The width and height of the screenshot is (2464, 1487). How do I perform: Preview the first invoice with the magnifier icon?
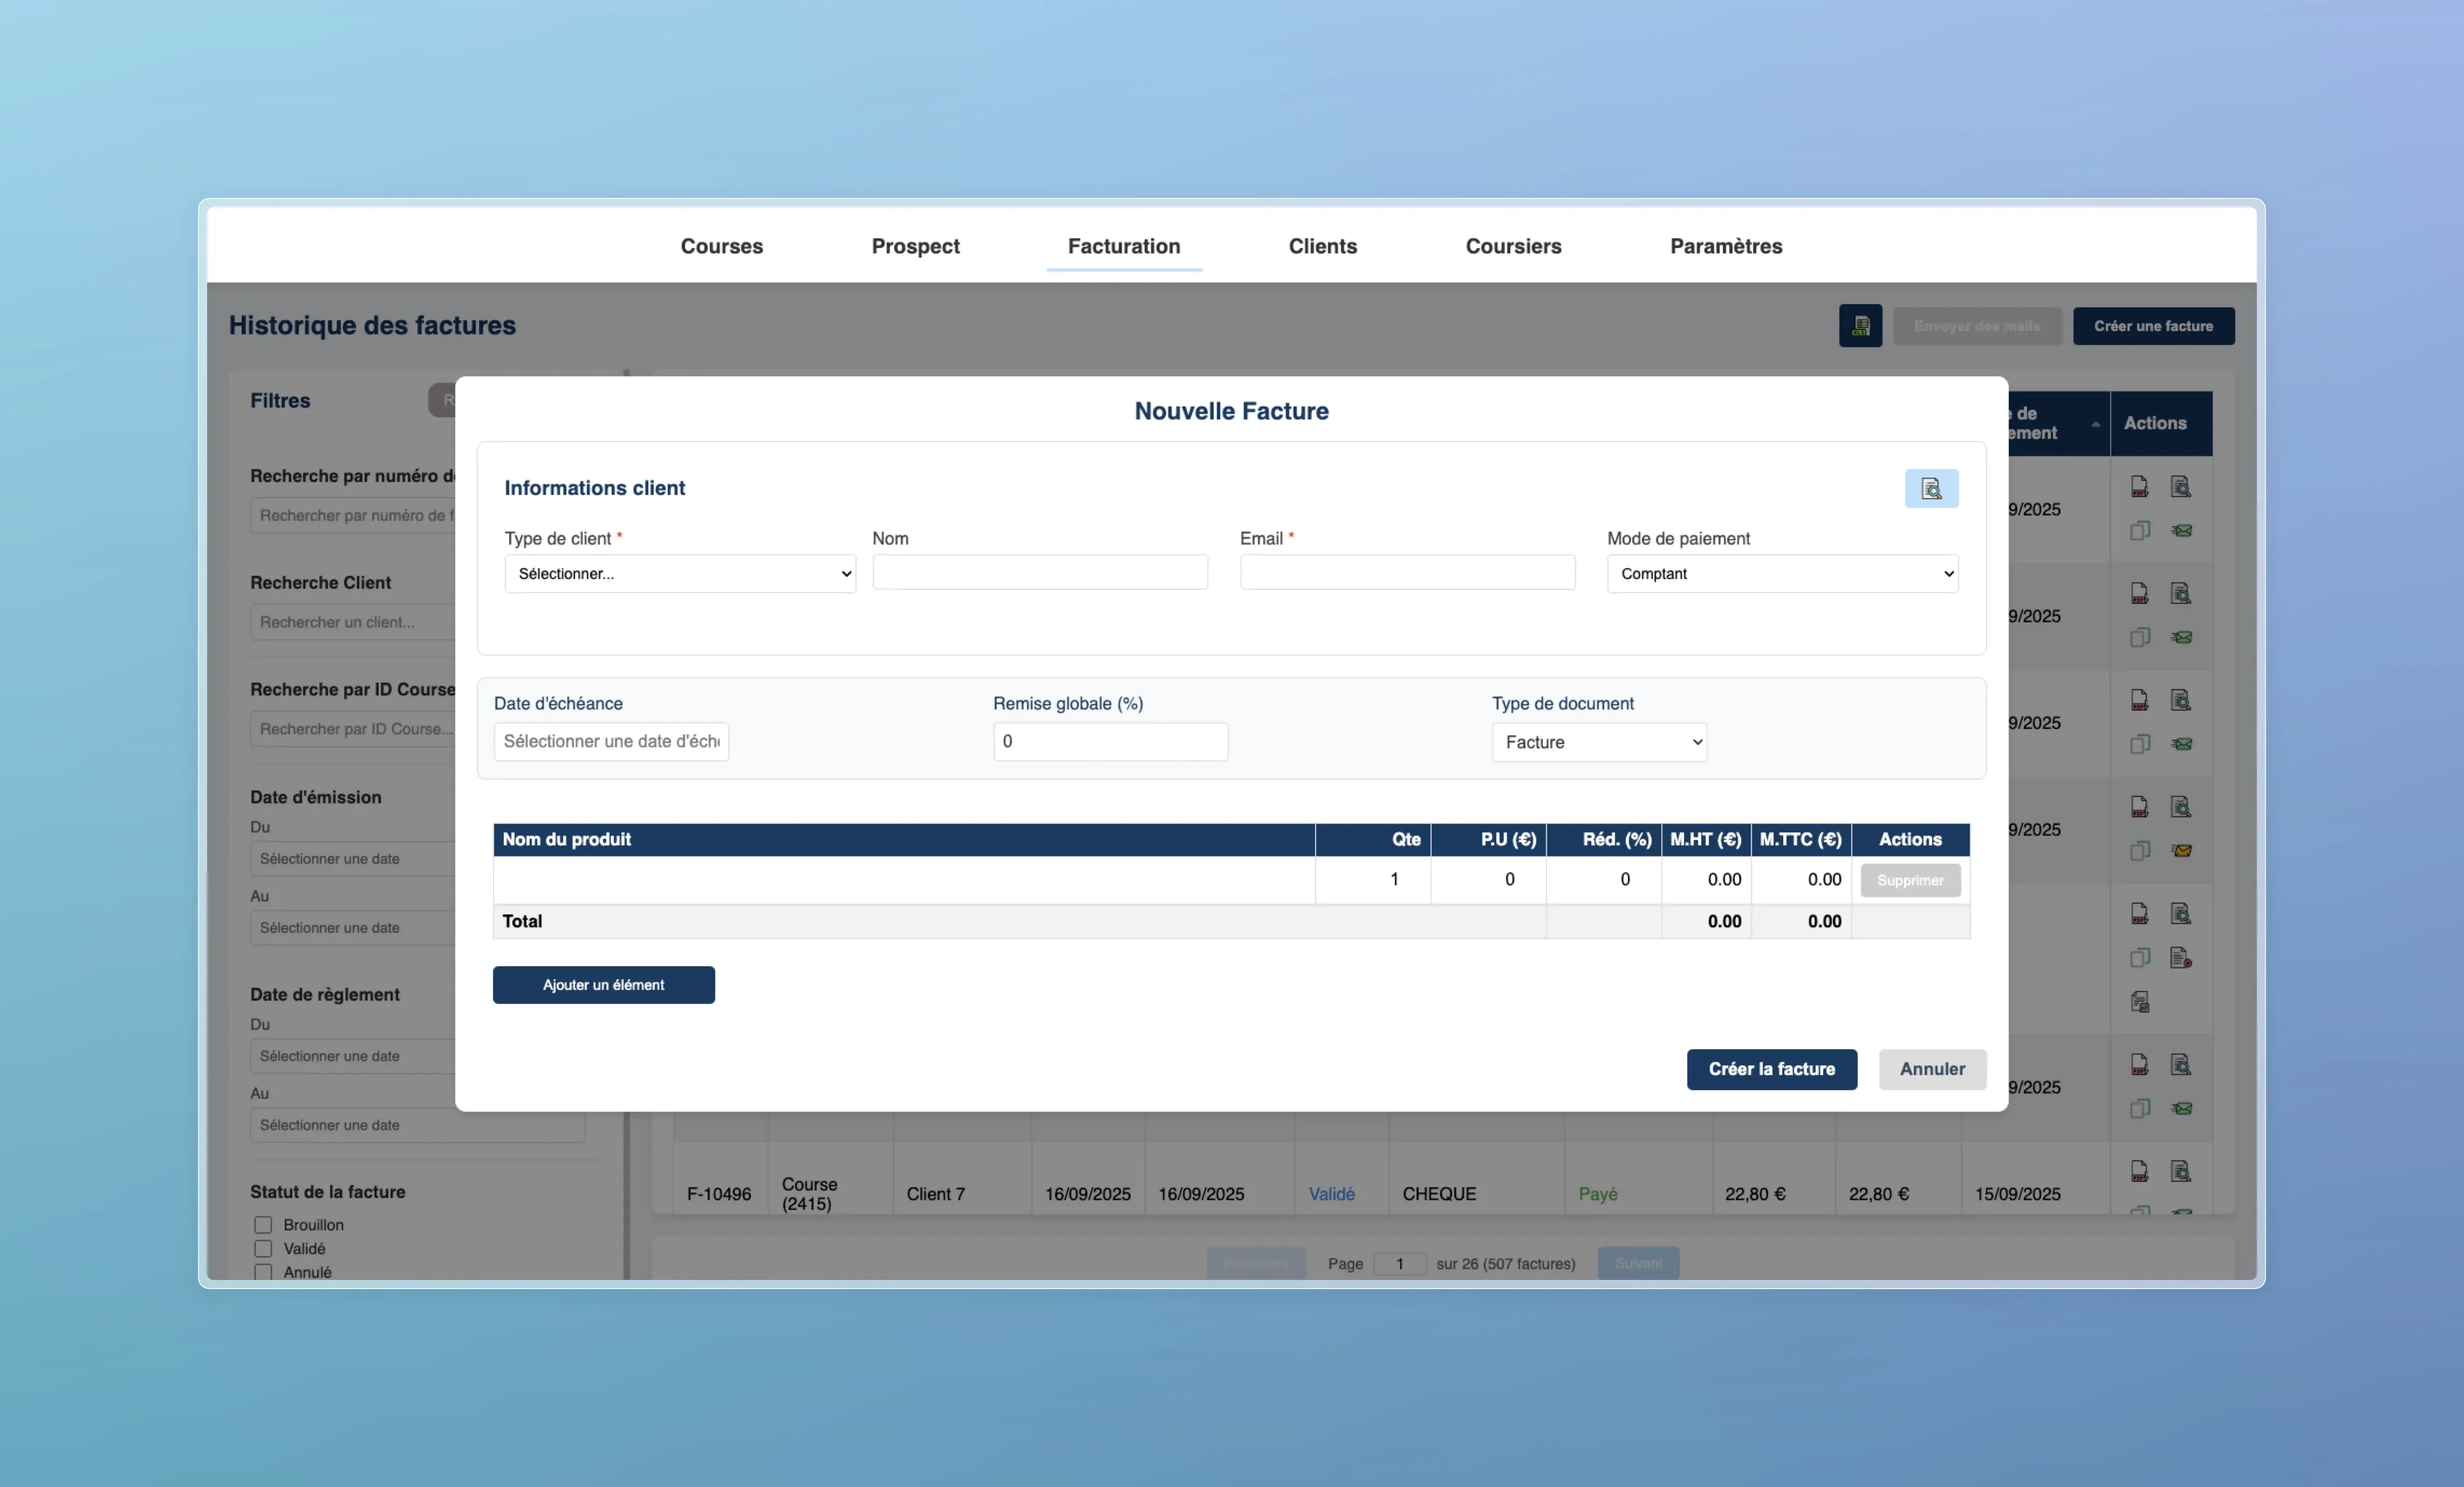(x=2180, y=487)
